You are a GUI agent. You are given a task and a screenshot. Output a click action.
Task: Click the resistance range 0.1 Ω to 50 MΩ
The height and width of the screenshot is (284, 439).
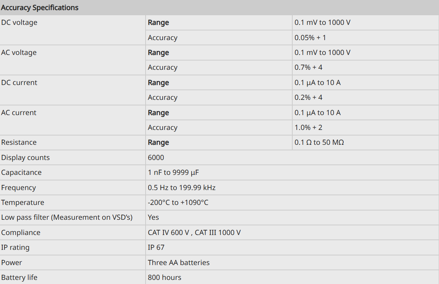pyautogui.click(x=319, y=142)
